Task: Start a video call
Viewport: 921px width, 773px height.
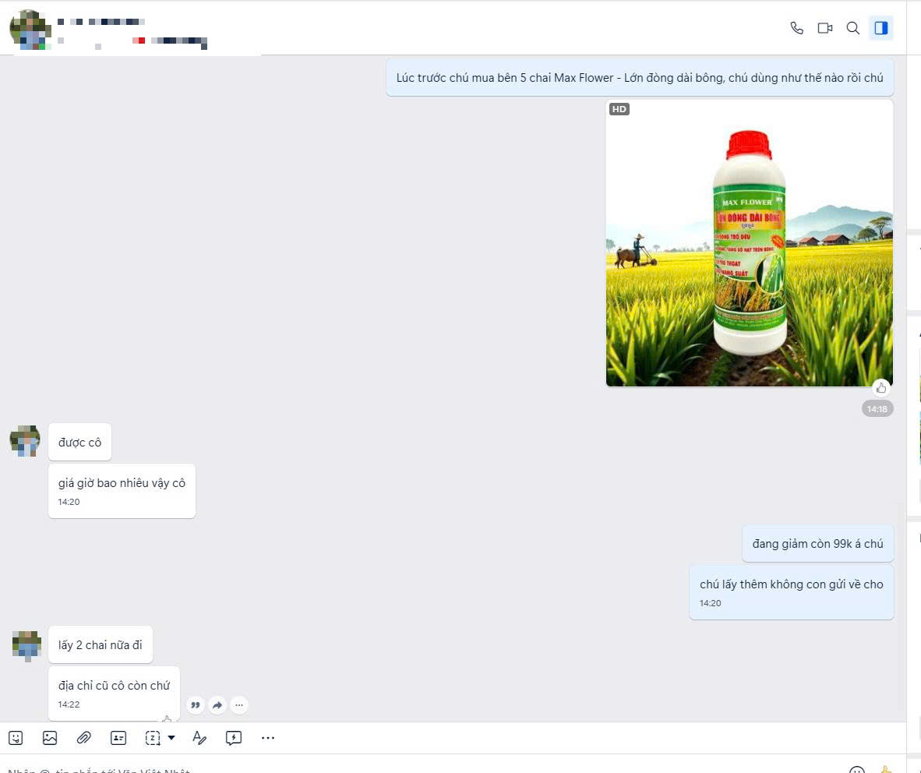Action: point(824,28)
